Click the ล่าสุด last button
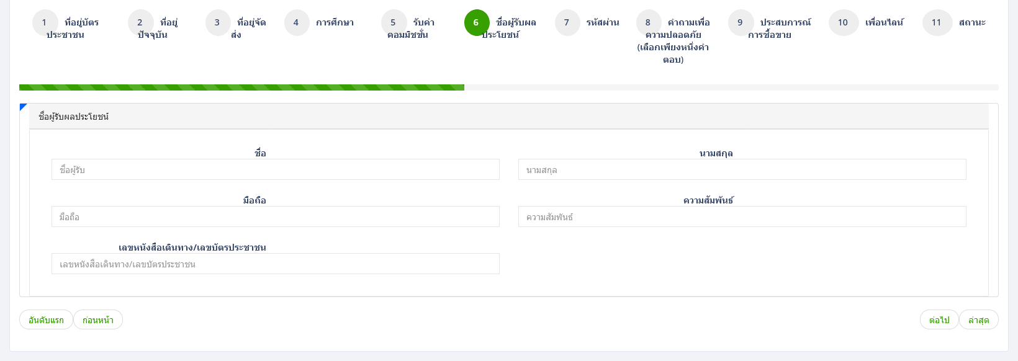 point(978,320)
